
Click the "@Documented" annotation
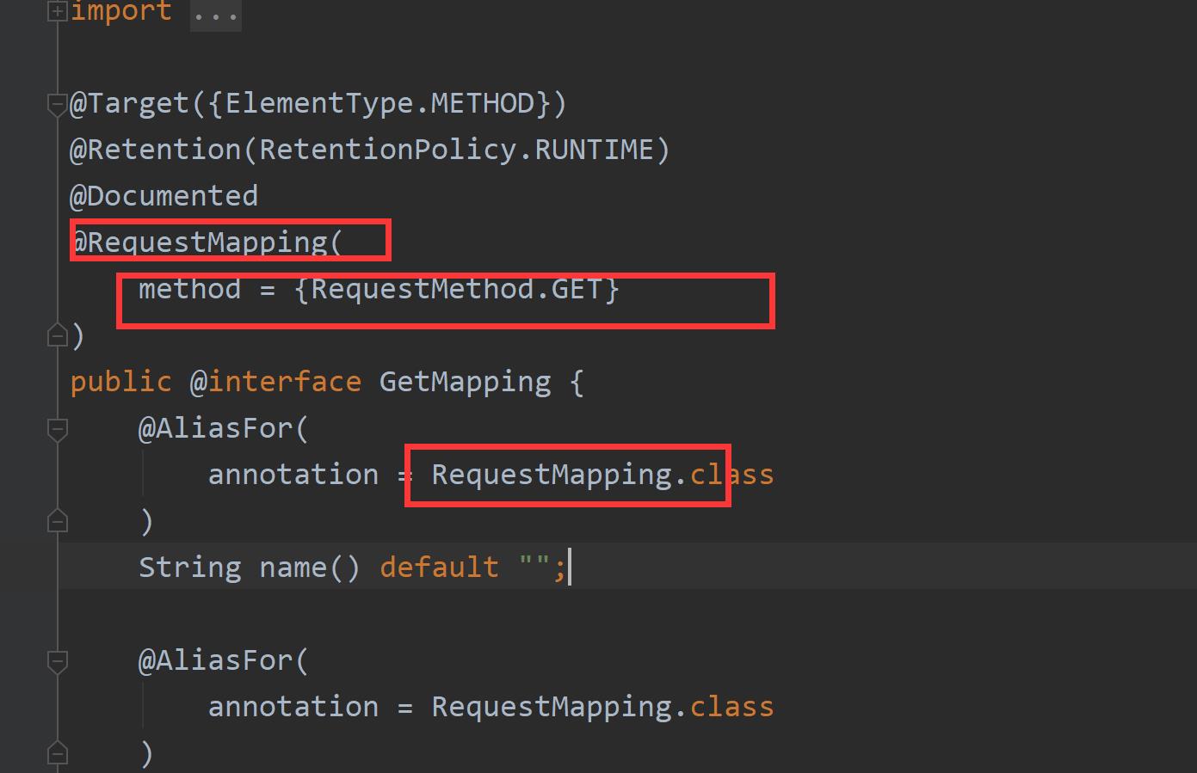[x=164, y=196]
